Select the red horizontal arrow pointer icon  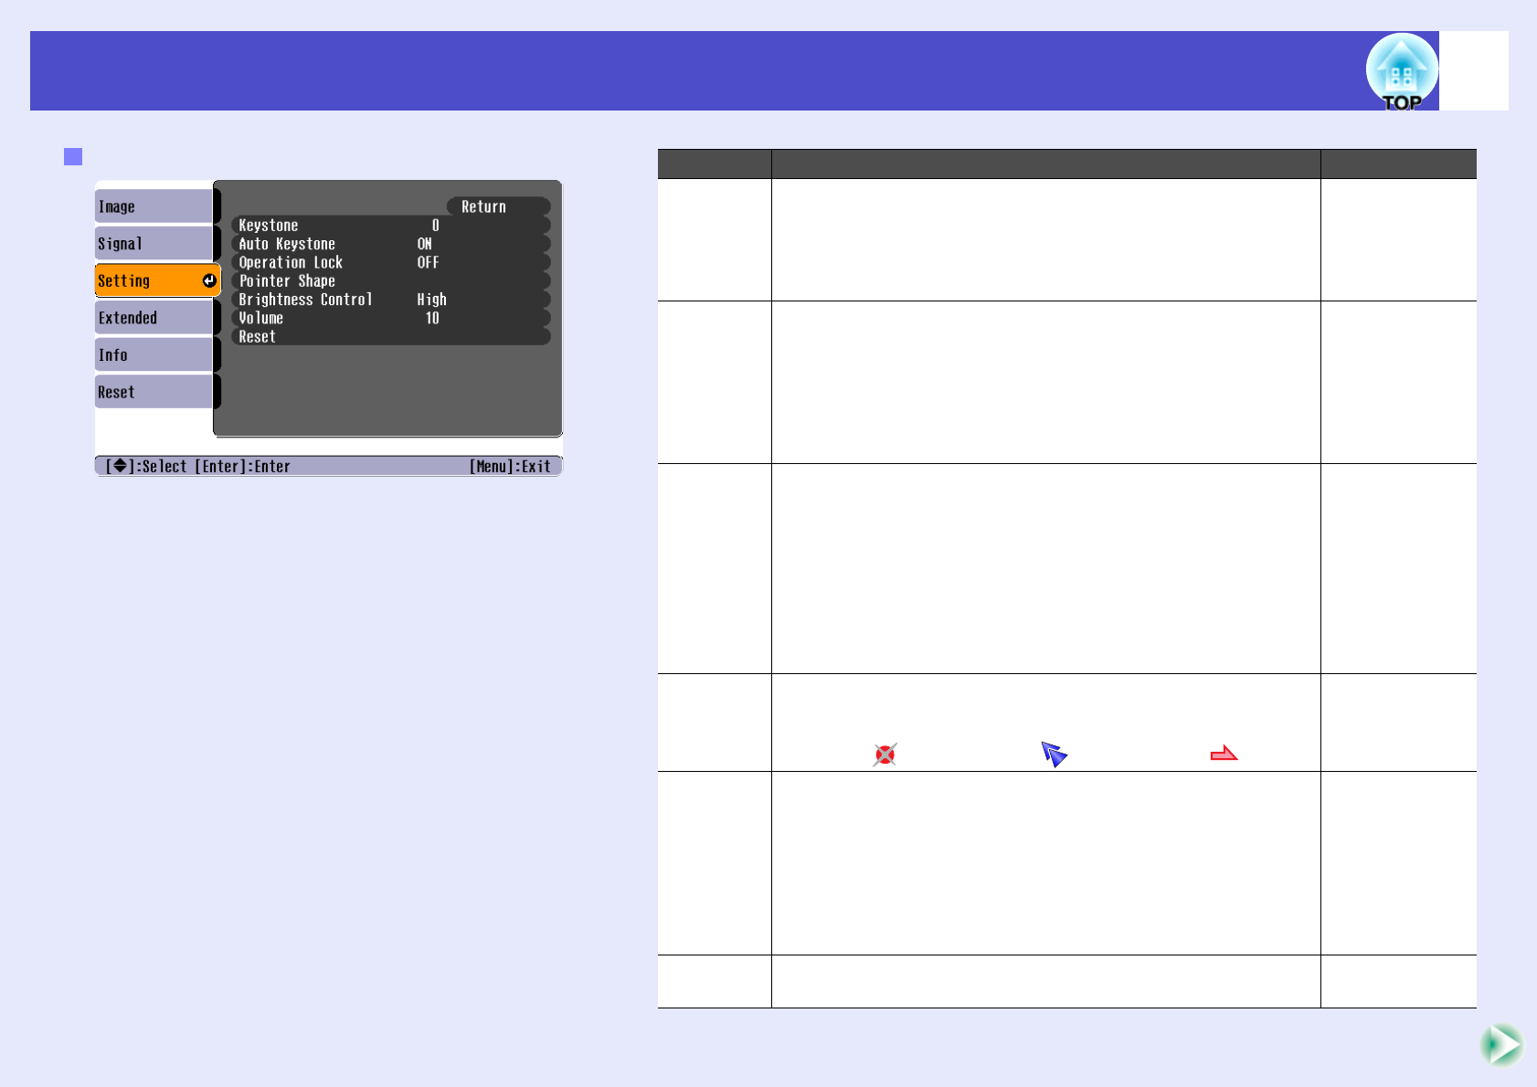pos(1224,753)
